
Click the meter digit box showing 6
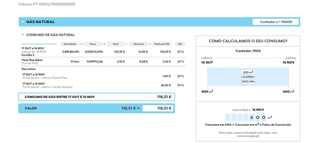tap(252, 117)
